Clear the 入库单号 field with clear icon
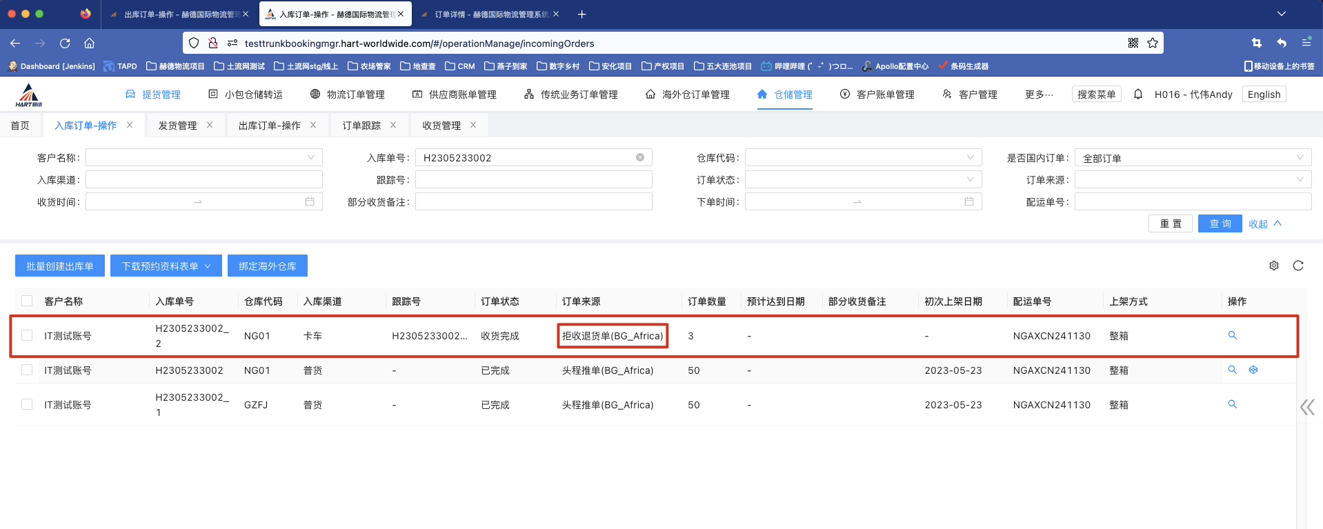Screen dimensions: 1323x529 [639, 157]
